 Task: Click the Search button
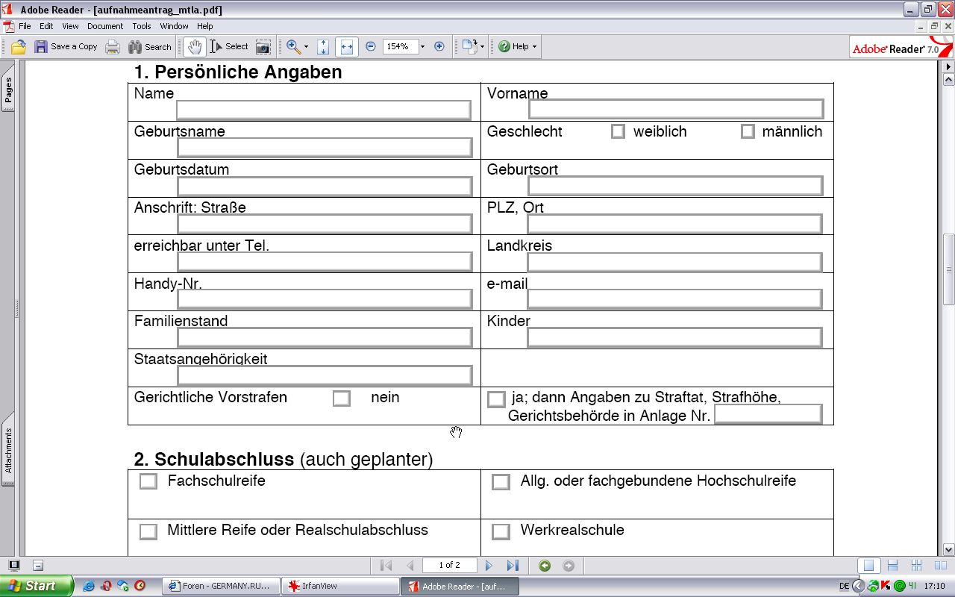point(150,47)
